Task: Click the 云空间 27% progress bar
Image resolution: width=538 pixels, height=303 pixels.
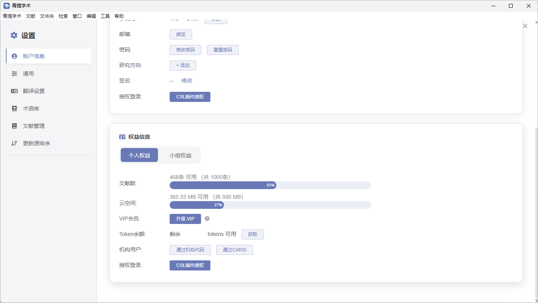Action: [x=270, y=205]
